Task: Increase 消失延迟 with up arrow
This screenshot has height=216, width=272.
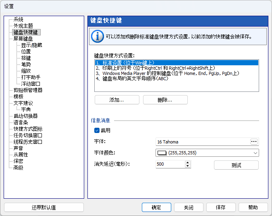Action: tap(187, 162)
